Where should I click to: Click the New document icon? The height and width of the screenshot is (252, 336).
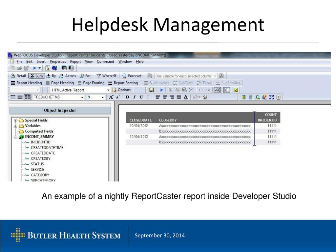(x=12, y=68)
